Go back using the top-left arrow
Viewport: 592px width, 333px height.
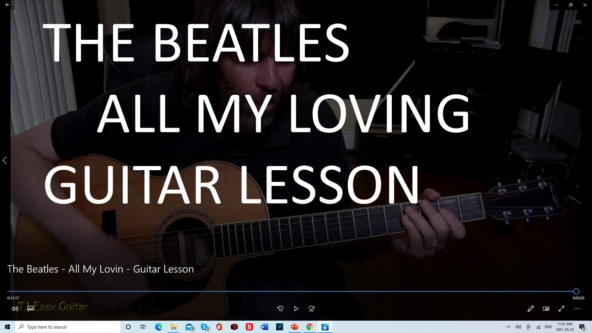[x=7, y=5]
